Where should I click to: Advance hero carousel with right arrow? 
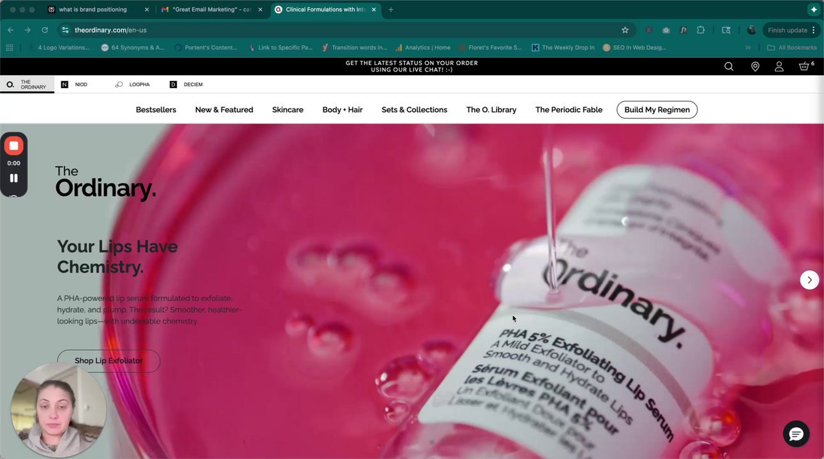click(809, 280)
